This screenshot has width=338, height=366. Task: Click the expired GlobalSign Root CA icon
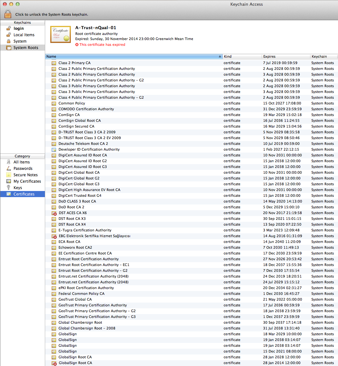click(x=54, y=363)
